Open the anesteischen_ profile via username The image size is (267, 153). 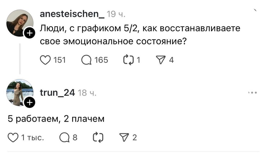[72, 14]
